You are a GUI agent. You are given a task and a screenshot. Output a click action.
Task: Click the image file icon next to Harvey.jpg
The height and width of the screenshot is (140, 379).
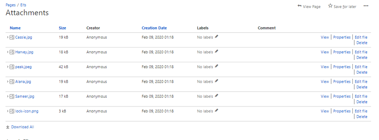click(x=12, y=52)
